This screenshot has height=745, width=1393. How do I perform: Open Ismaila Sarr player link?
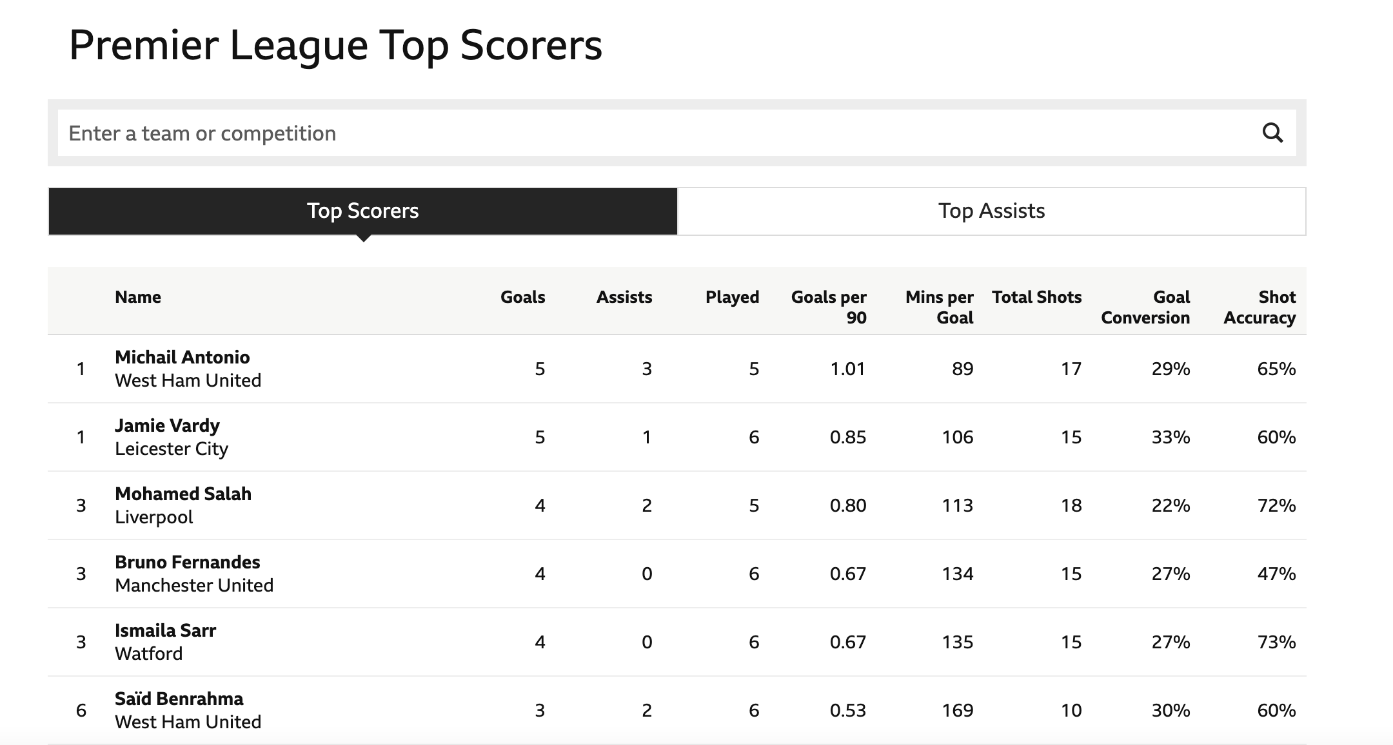pyautogui.click(x=166, y=630)
